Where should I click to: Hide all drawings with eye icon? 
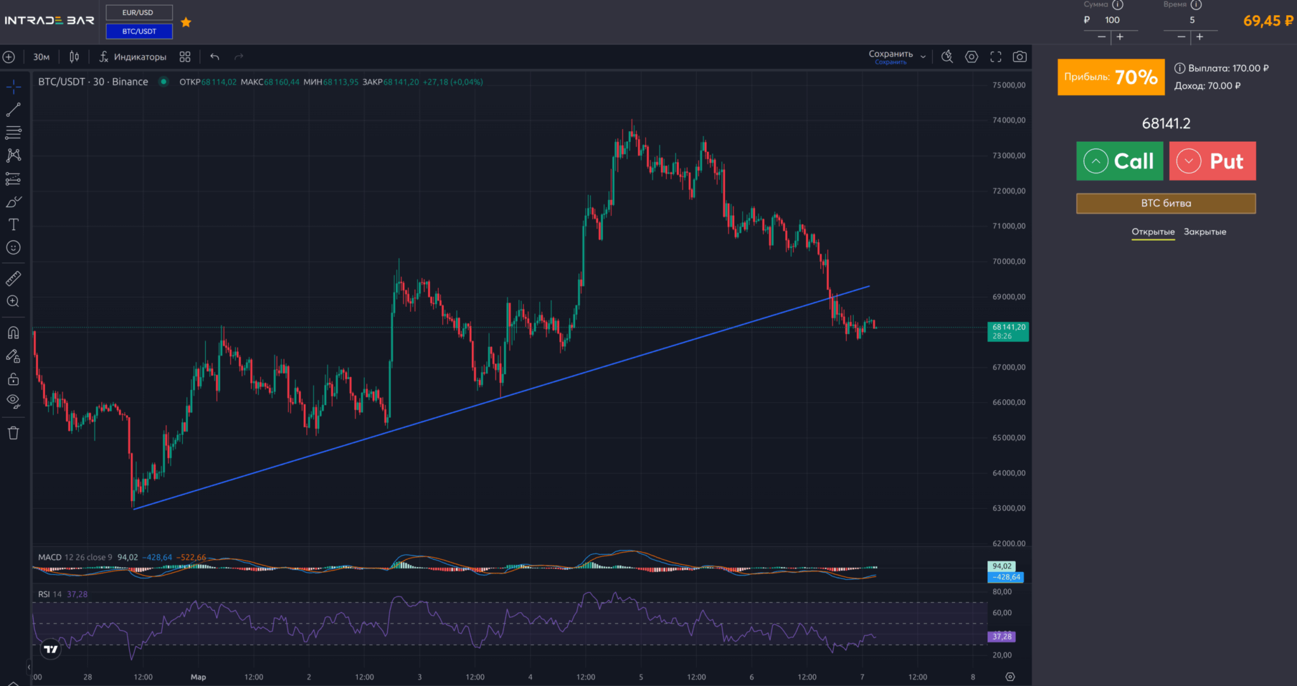[13, 401]
